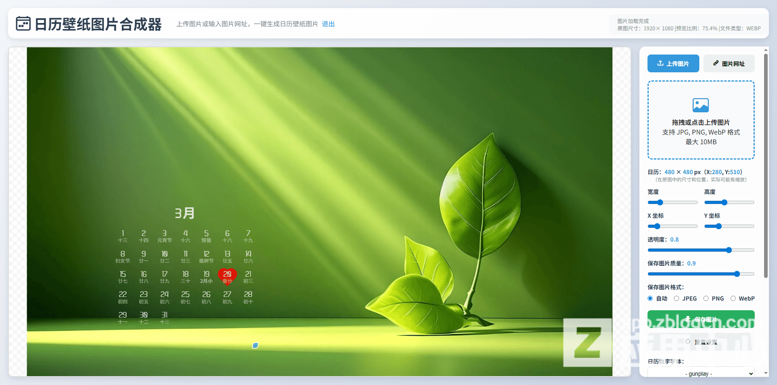Switch to the 上传图片 tab
Screen dimensions: 777x385
pyautogui.click(x=673, y=63)
